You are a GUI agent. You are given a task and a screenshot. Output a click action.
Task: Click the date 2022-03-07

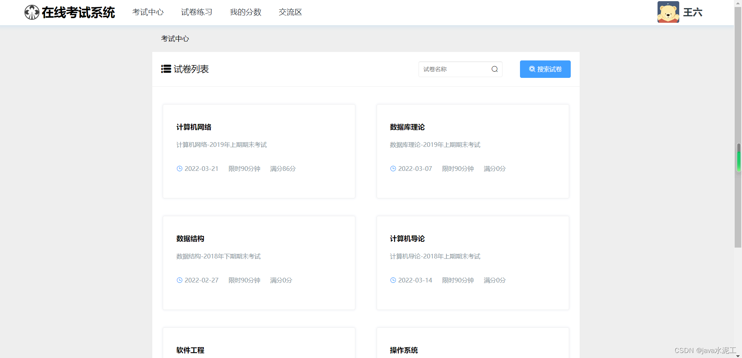(x=415, y=169)
